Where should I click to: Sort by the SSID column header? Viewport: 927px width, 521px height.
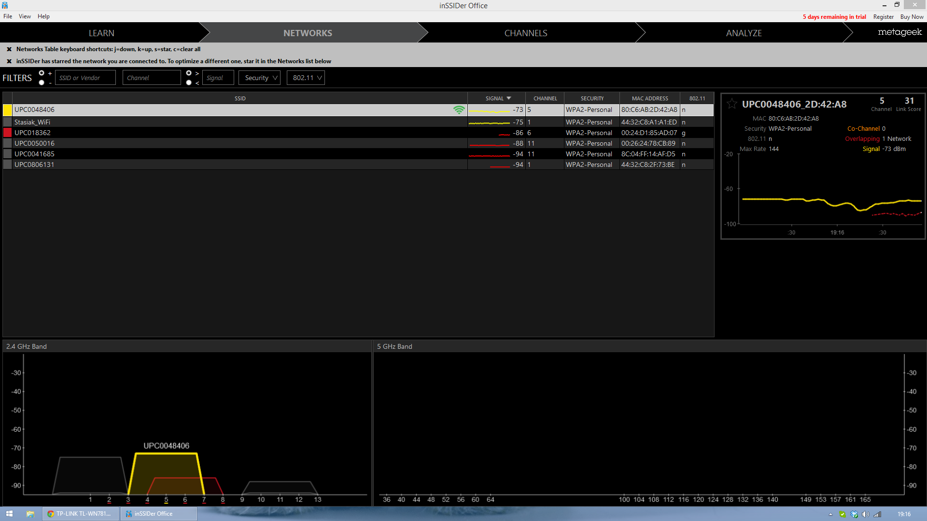tap(240, 98)
